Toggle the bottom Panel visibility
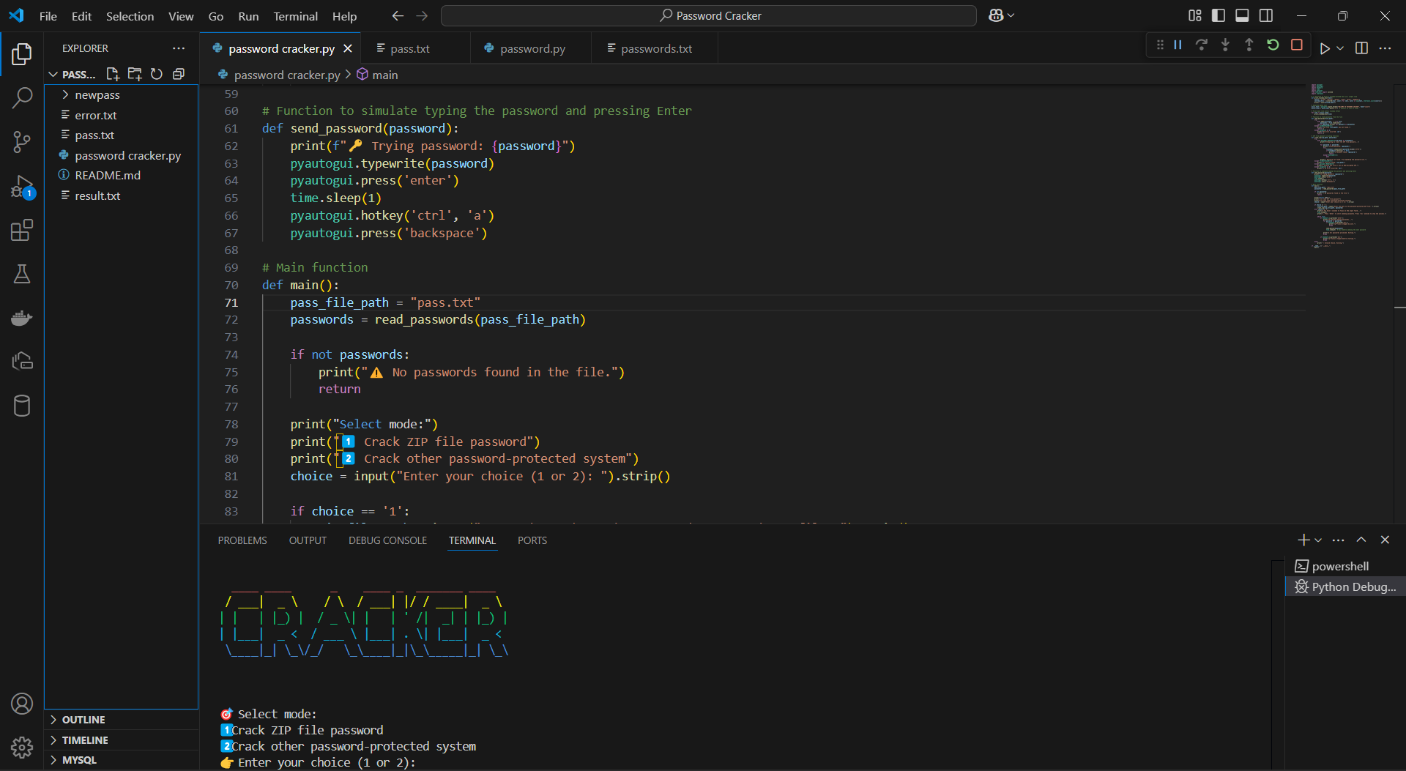Image resolution: width=1406 pixels, height=771 pixels. coord(1242,15)
